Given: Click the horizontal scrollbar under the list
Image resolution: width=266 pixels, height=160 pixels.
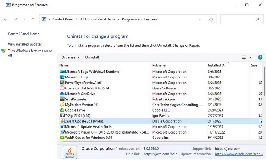Looking at the screenshot, I should point(141,142).
